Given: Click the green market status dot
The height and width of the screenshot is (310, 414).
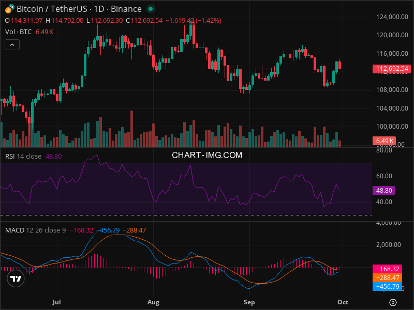Looking at the screenshot, I should [x=150, y=9].
